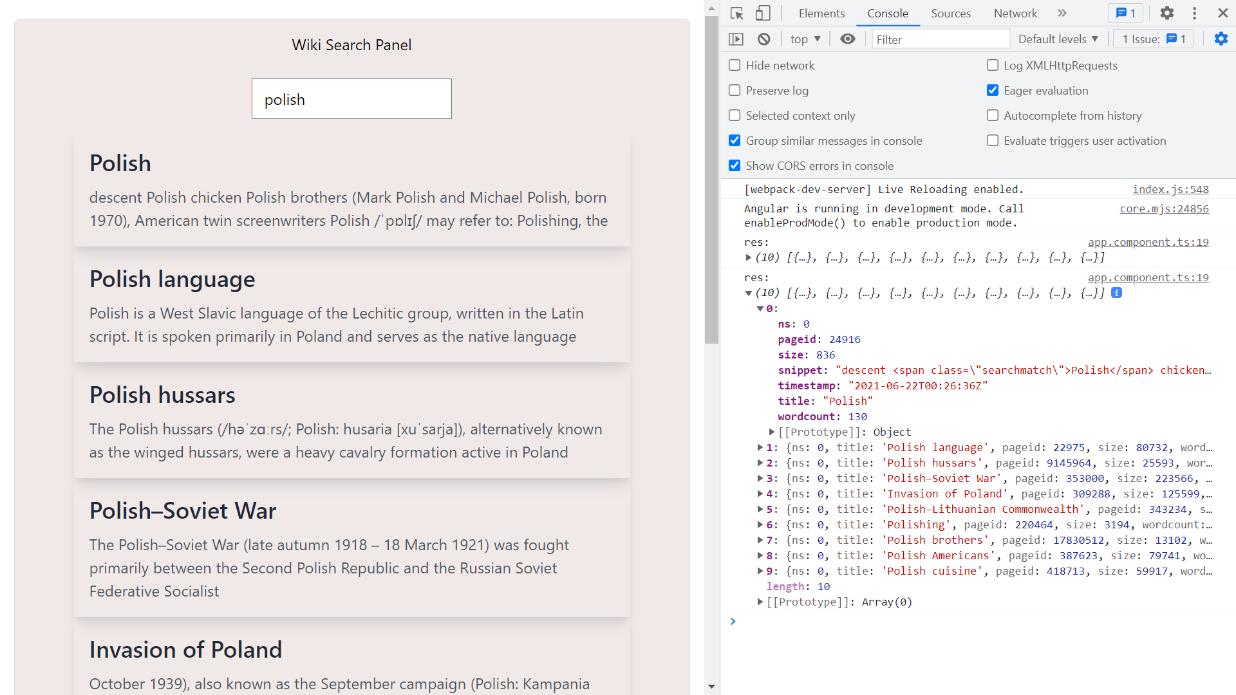The image size is (1236, 695).
Task: Show more tabs via the double-chevron icon
Action: [1062, 14]
